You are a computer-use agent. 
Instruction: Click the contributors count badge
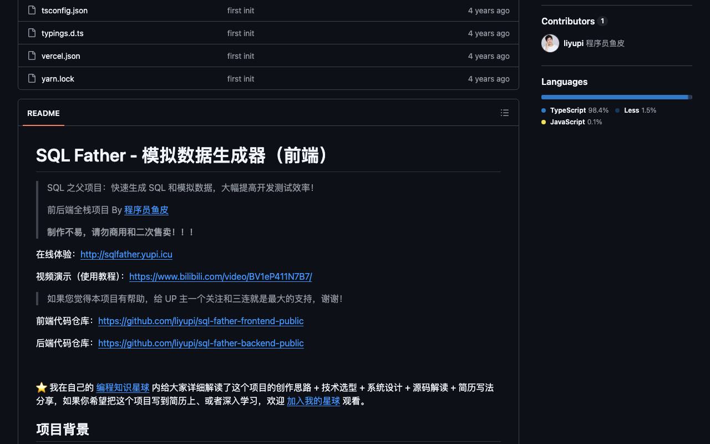click(602, 21)
